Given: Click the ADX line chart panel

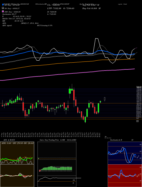Looking at the screenshot, I should (x=17, y=153).
